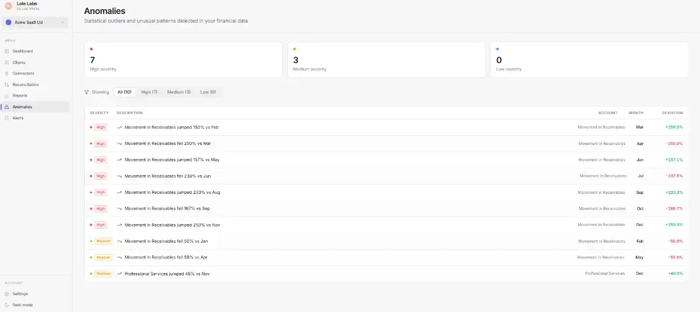Select the Medium (3) filter tab
This screenshot has width=700, height=312.
point(178,92)
